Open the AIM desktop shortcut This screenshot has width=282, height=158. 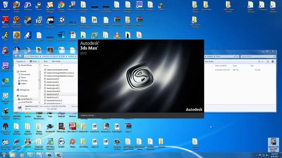[5, 36]
